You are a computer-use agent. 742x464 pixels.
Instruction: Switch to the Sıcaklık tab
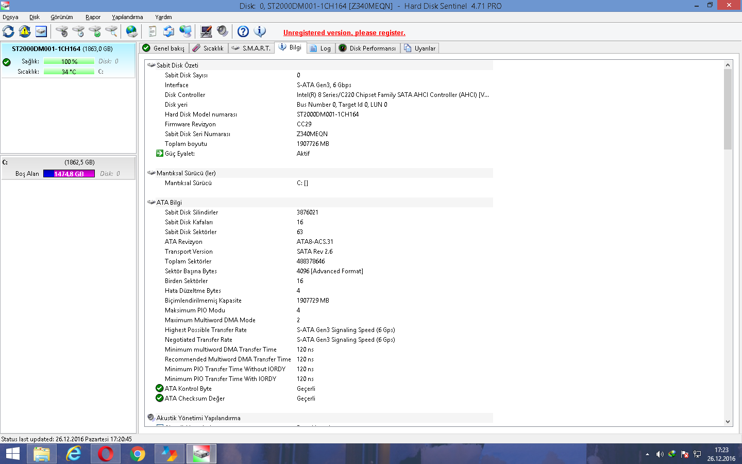tap(209, 48)
